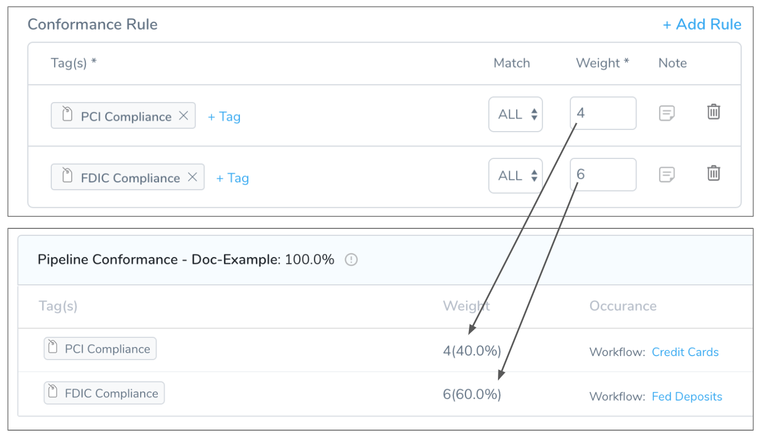Add a tag to the PCI Compliance rule
Image resolution: width=760 pixels, height=441 pixels.
click(x=224, y=117)
